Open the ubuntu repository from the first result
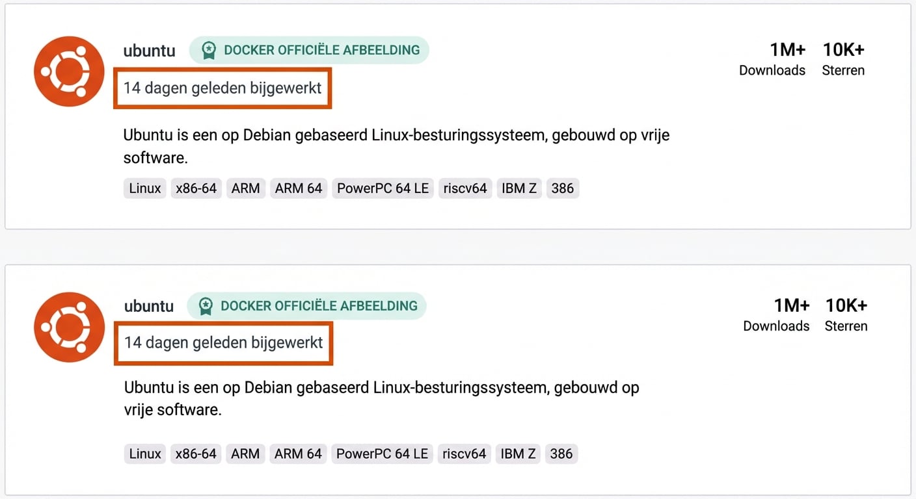Viewport: 916px width, 499px height. point(149,51)
